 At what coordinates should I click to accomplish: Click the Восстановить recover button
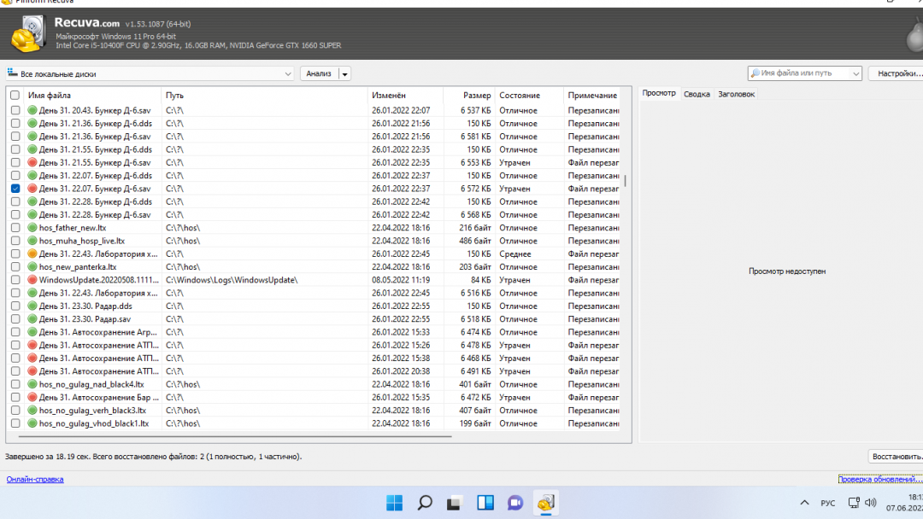(x=897, y=457)
